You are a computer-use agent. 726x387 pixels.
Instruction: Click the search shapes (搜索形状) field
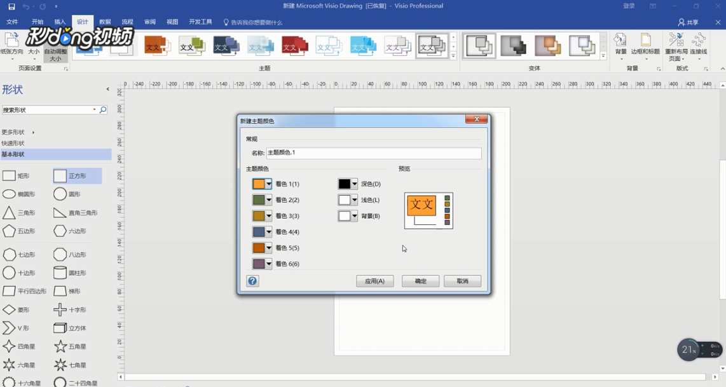click(x=49, y=110)
